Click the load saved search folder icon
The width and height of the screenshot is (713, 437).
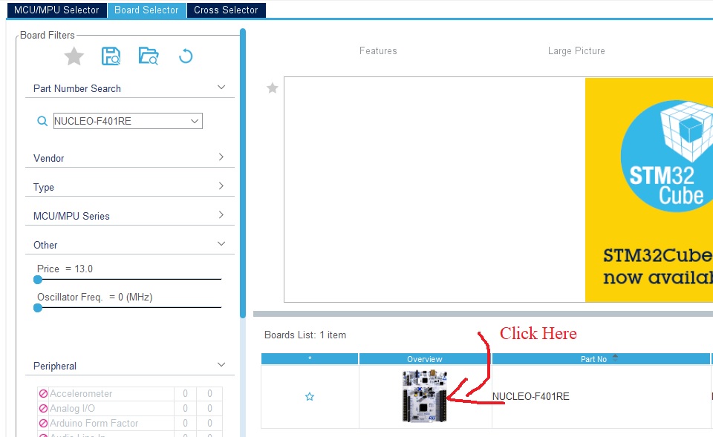click(x=149, y=56)
